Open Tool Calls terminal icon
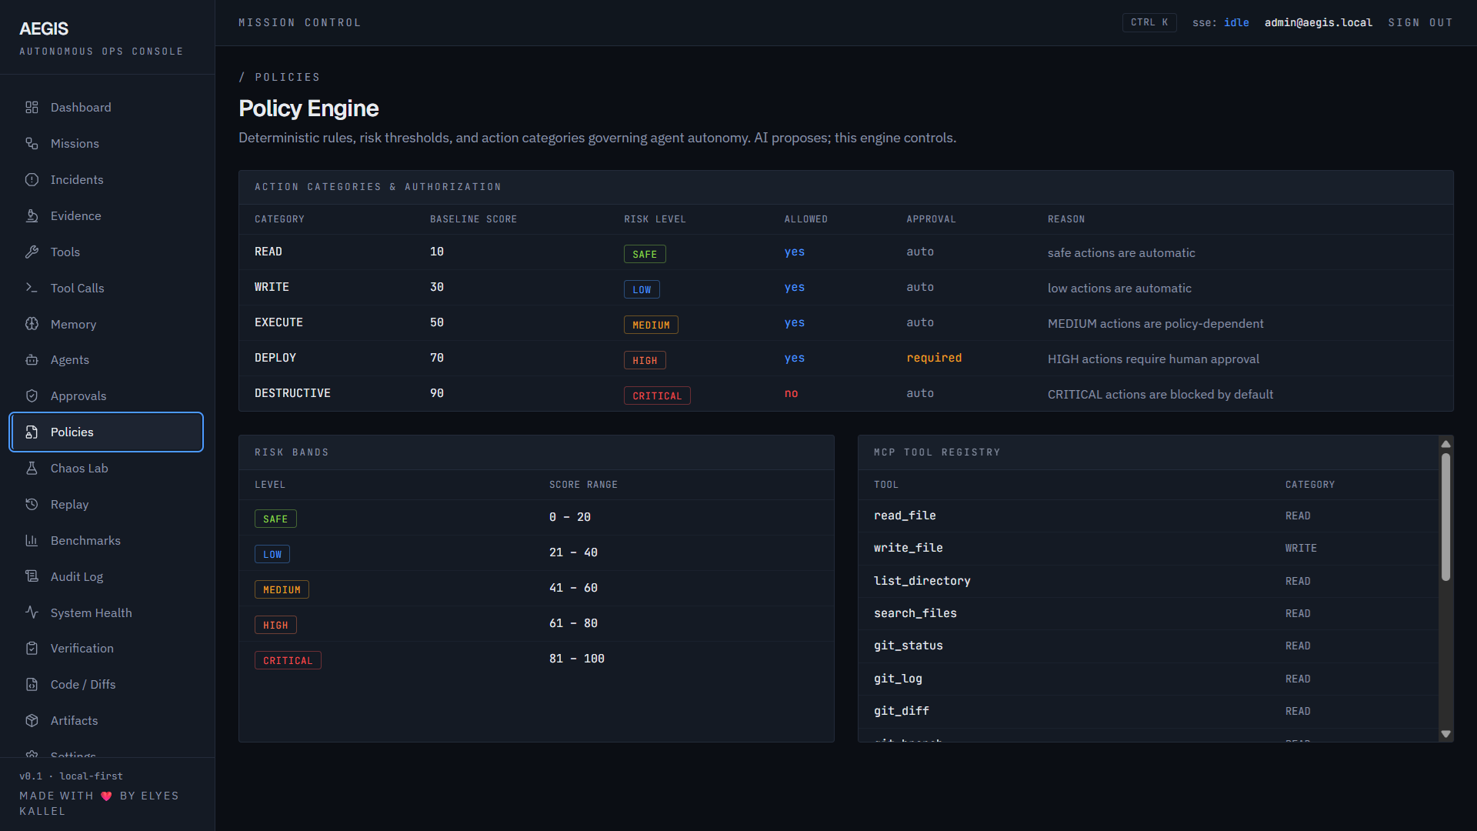 point(32,289)
